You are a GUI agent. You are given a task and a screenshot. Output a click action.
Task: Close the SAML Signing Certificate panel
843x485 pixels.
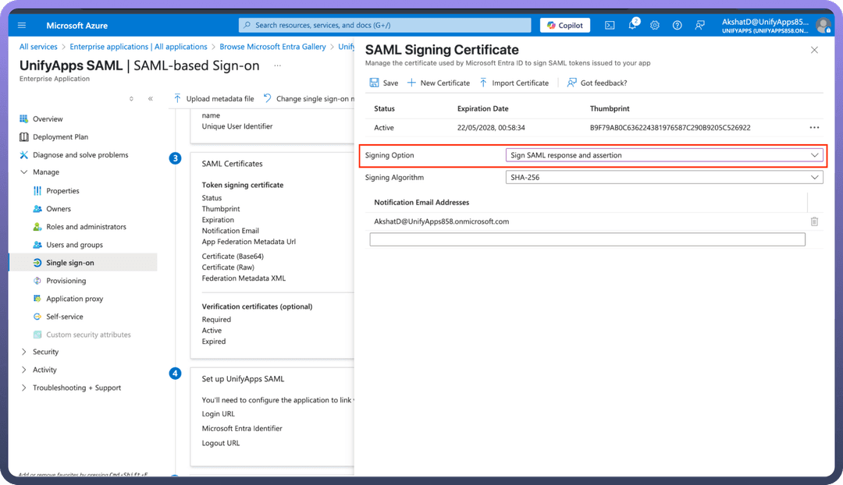pos(814,50)
